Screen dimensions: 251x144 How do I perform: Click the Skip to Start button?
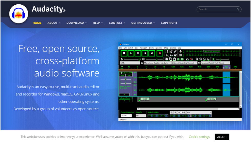[145, 53]
